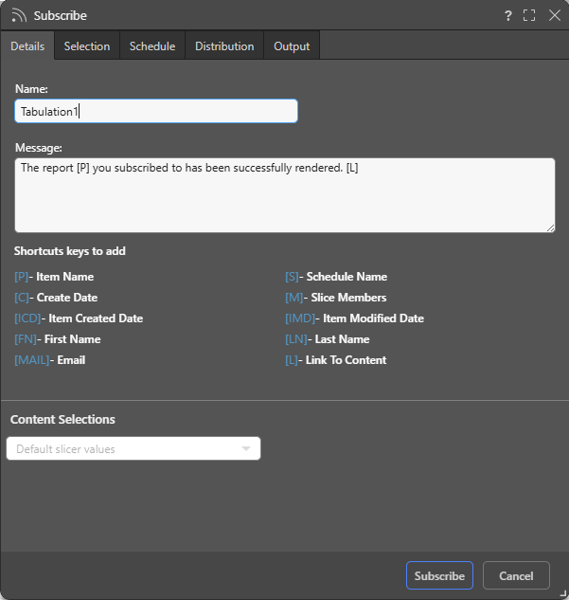The width and height of the screenshot is (569, 600).
Task: Open the help question mark icon
Action: pos(507,16)
